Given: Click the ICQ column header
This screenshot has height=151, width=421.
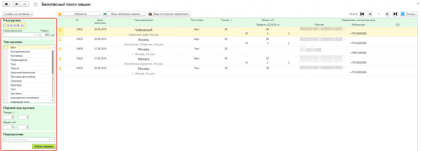Looking at the screenshot, I should pyautogui.click(x=398, y=25).
